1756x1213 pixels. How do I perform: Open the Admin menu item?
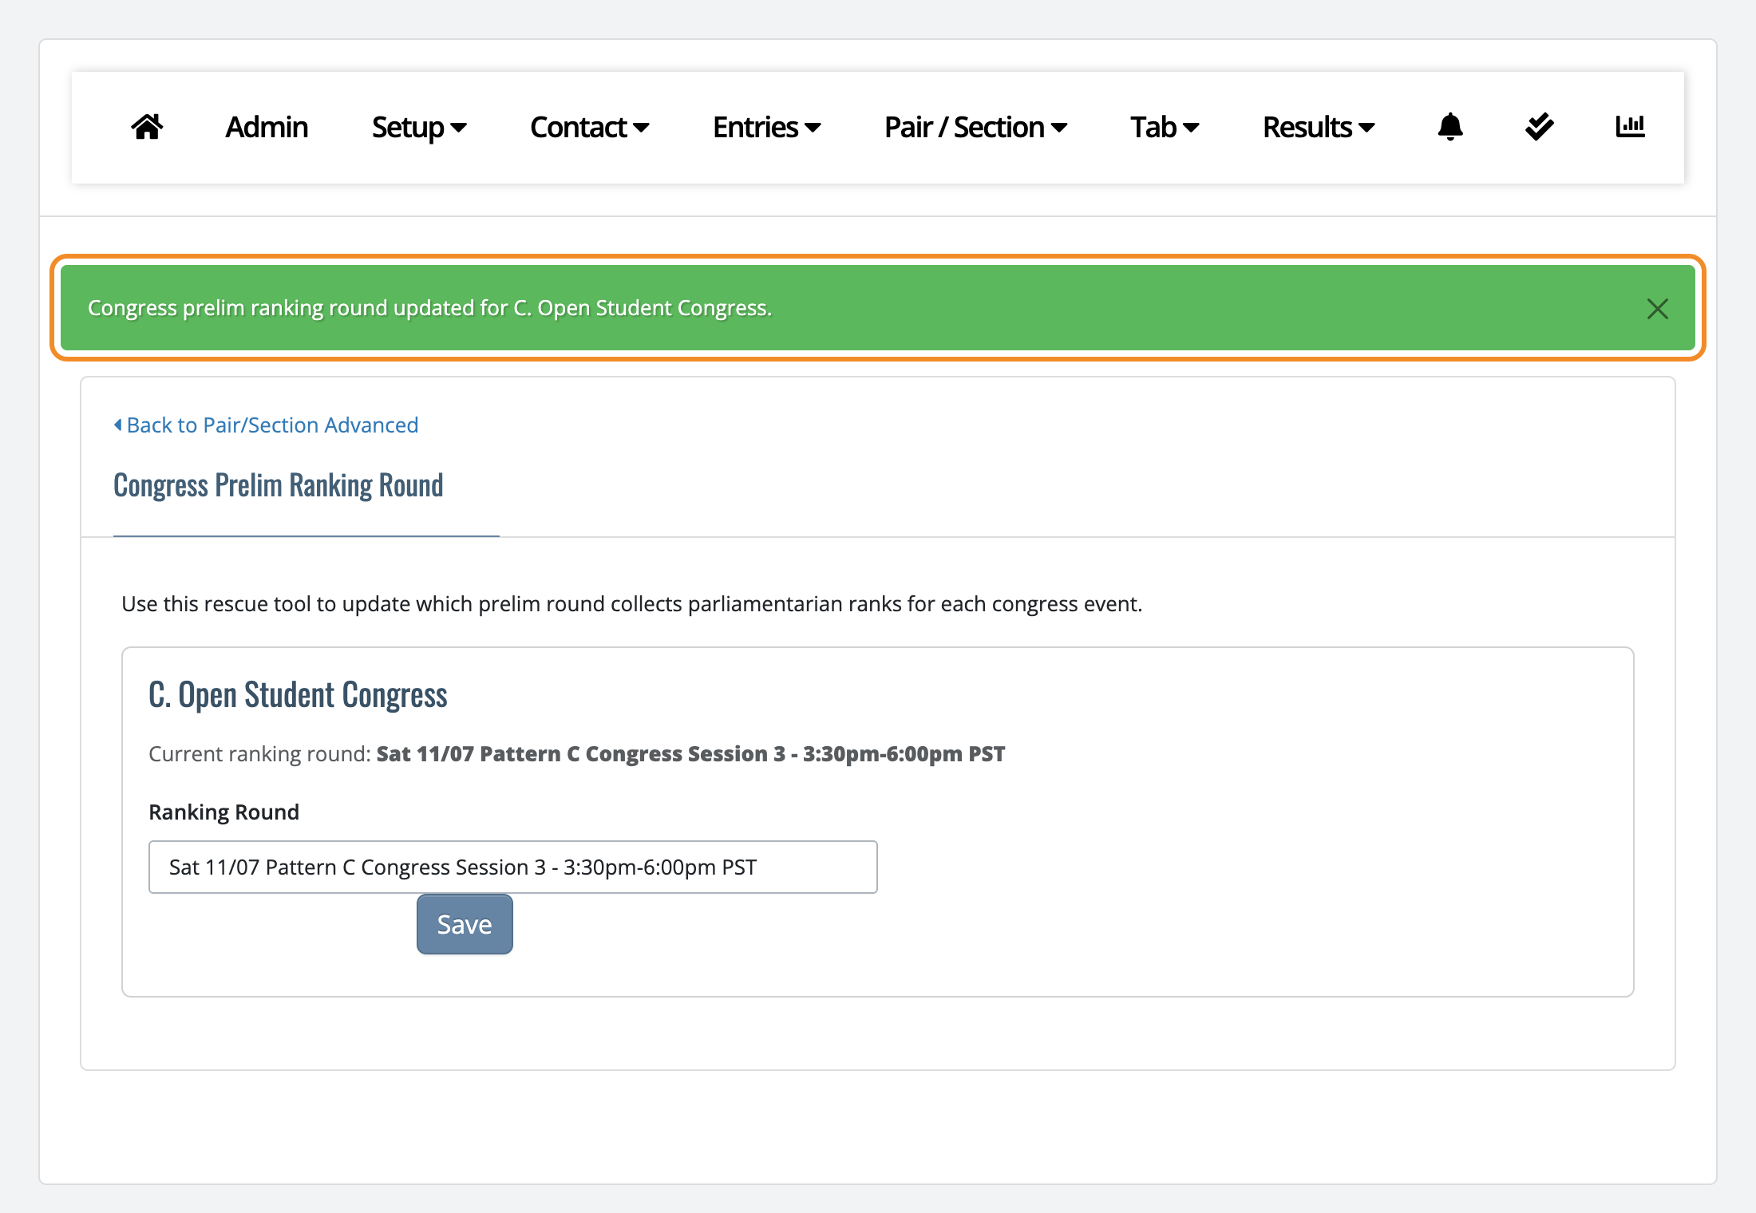tap(267, 127)
